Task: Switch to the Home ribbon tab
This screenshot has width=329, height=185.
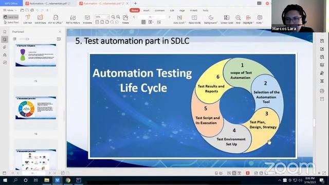Action: coord(135,10)
